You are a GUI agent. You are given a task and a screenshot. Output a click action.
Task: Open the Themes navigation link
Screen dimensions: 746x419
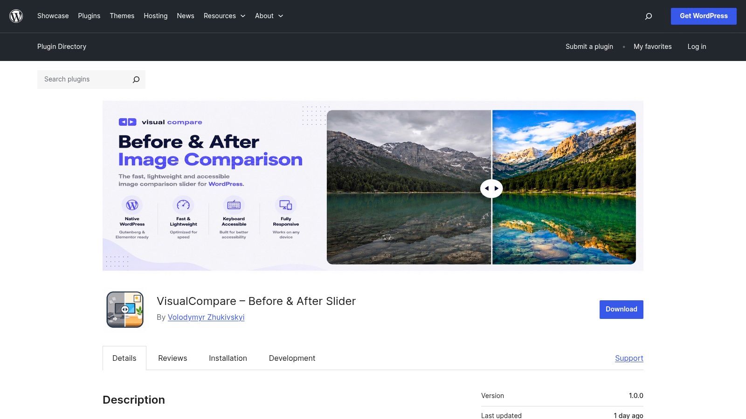point(122,16)
